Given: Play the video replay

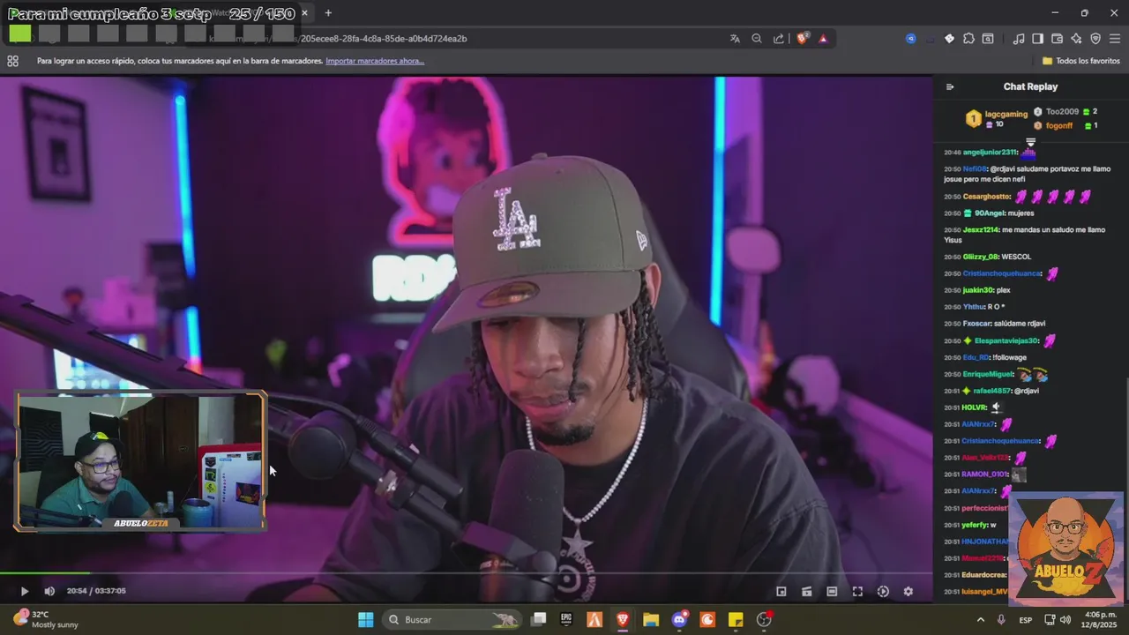Looking at the screenshot, I should [x=24, y=591].
